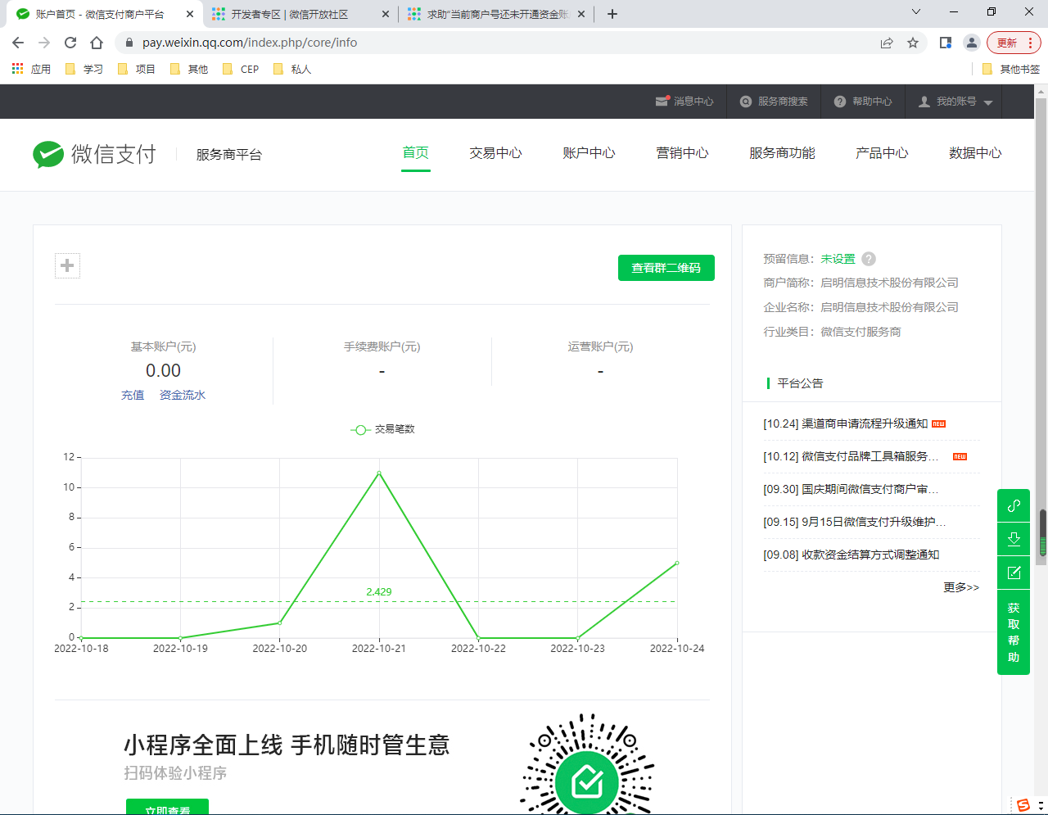Screen dimensions: 1048x815
Task: Open the apps grid icon in bookmarks bar
Action: tap(17, 69)
